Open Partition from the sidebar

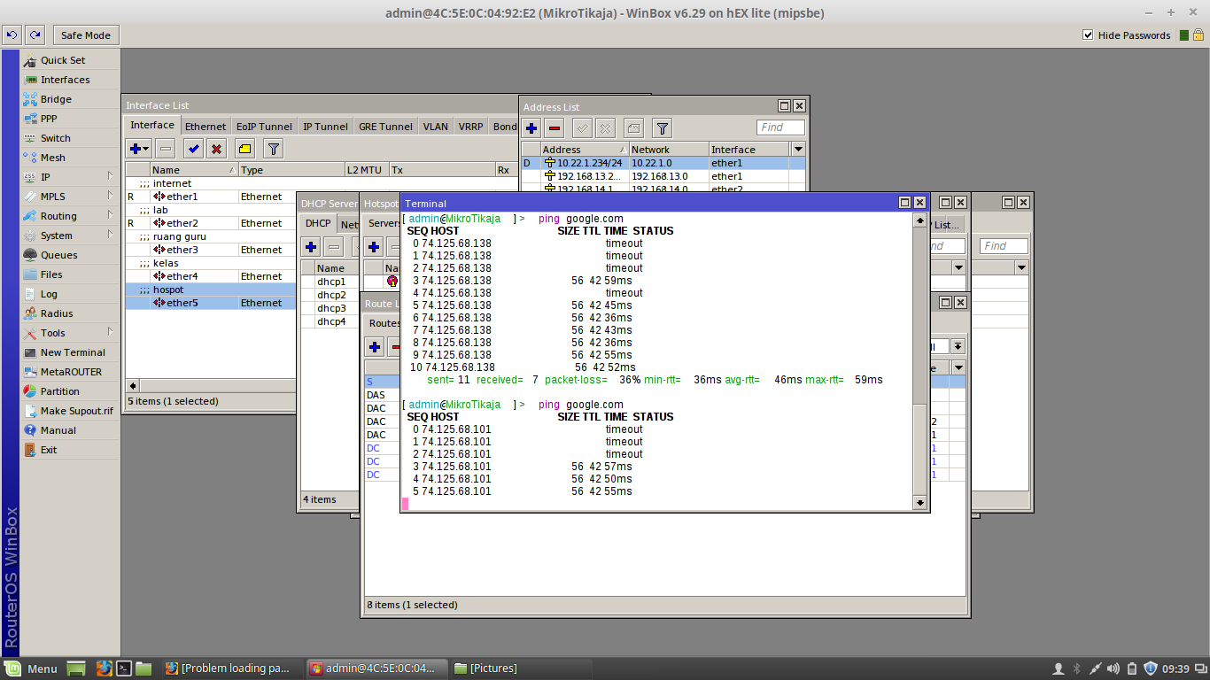pos(59,391)
